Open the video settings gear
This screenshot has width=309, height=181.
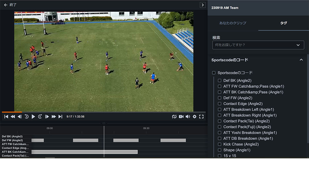click(194, 116)
